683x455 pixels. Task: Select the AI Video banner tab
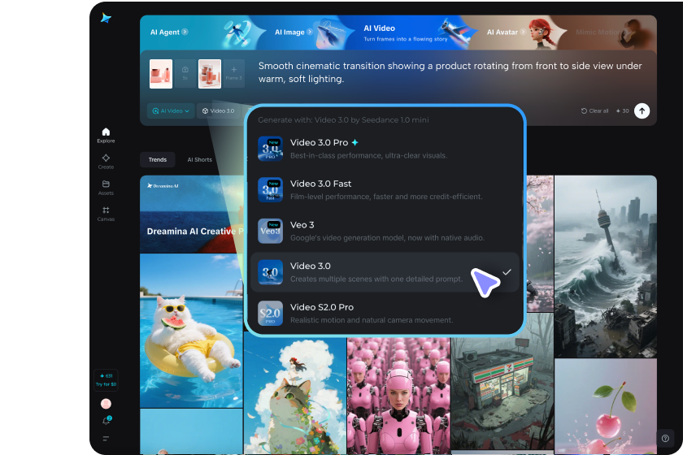(405, 33)
